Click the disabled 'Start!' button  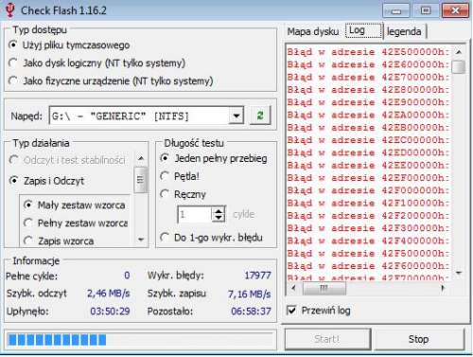pos(327,339)
